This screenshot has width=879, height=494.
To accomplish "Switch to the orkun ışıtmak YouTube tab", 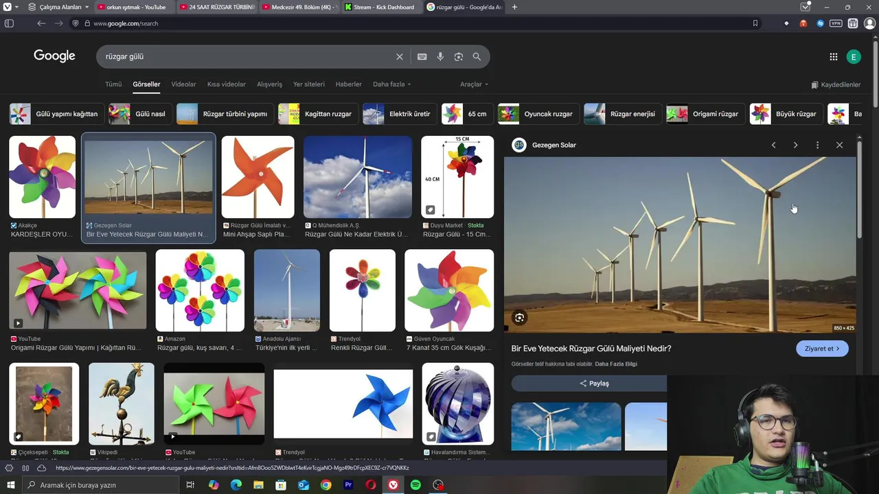I will tap(134, 7).
